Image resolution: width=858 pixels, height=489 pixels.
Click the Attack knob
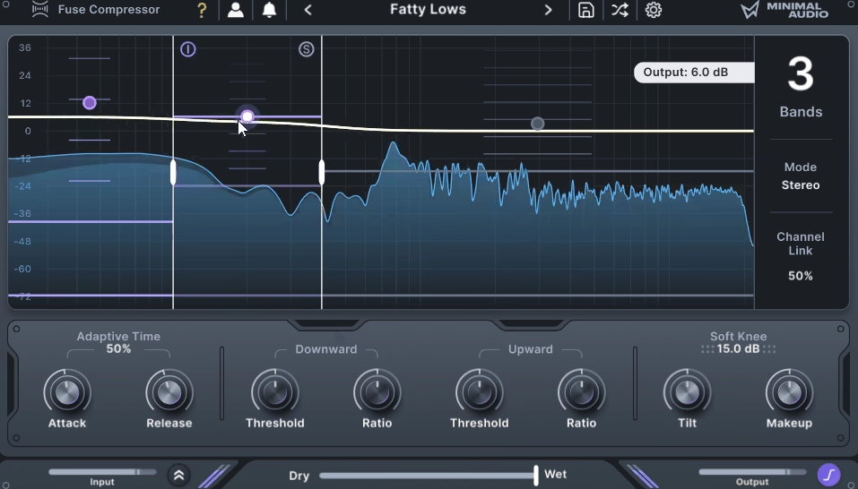[67, 392]
